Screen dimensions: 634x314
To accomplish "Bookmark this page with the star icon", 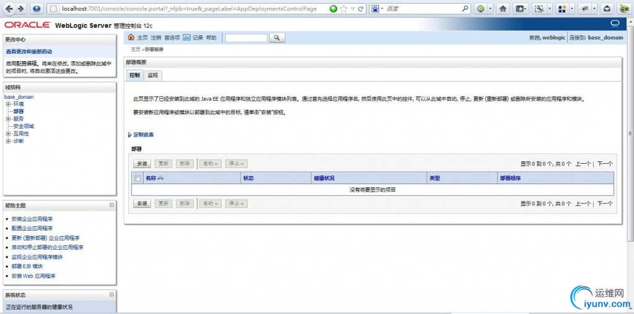I will click(x=343, y=9).
